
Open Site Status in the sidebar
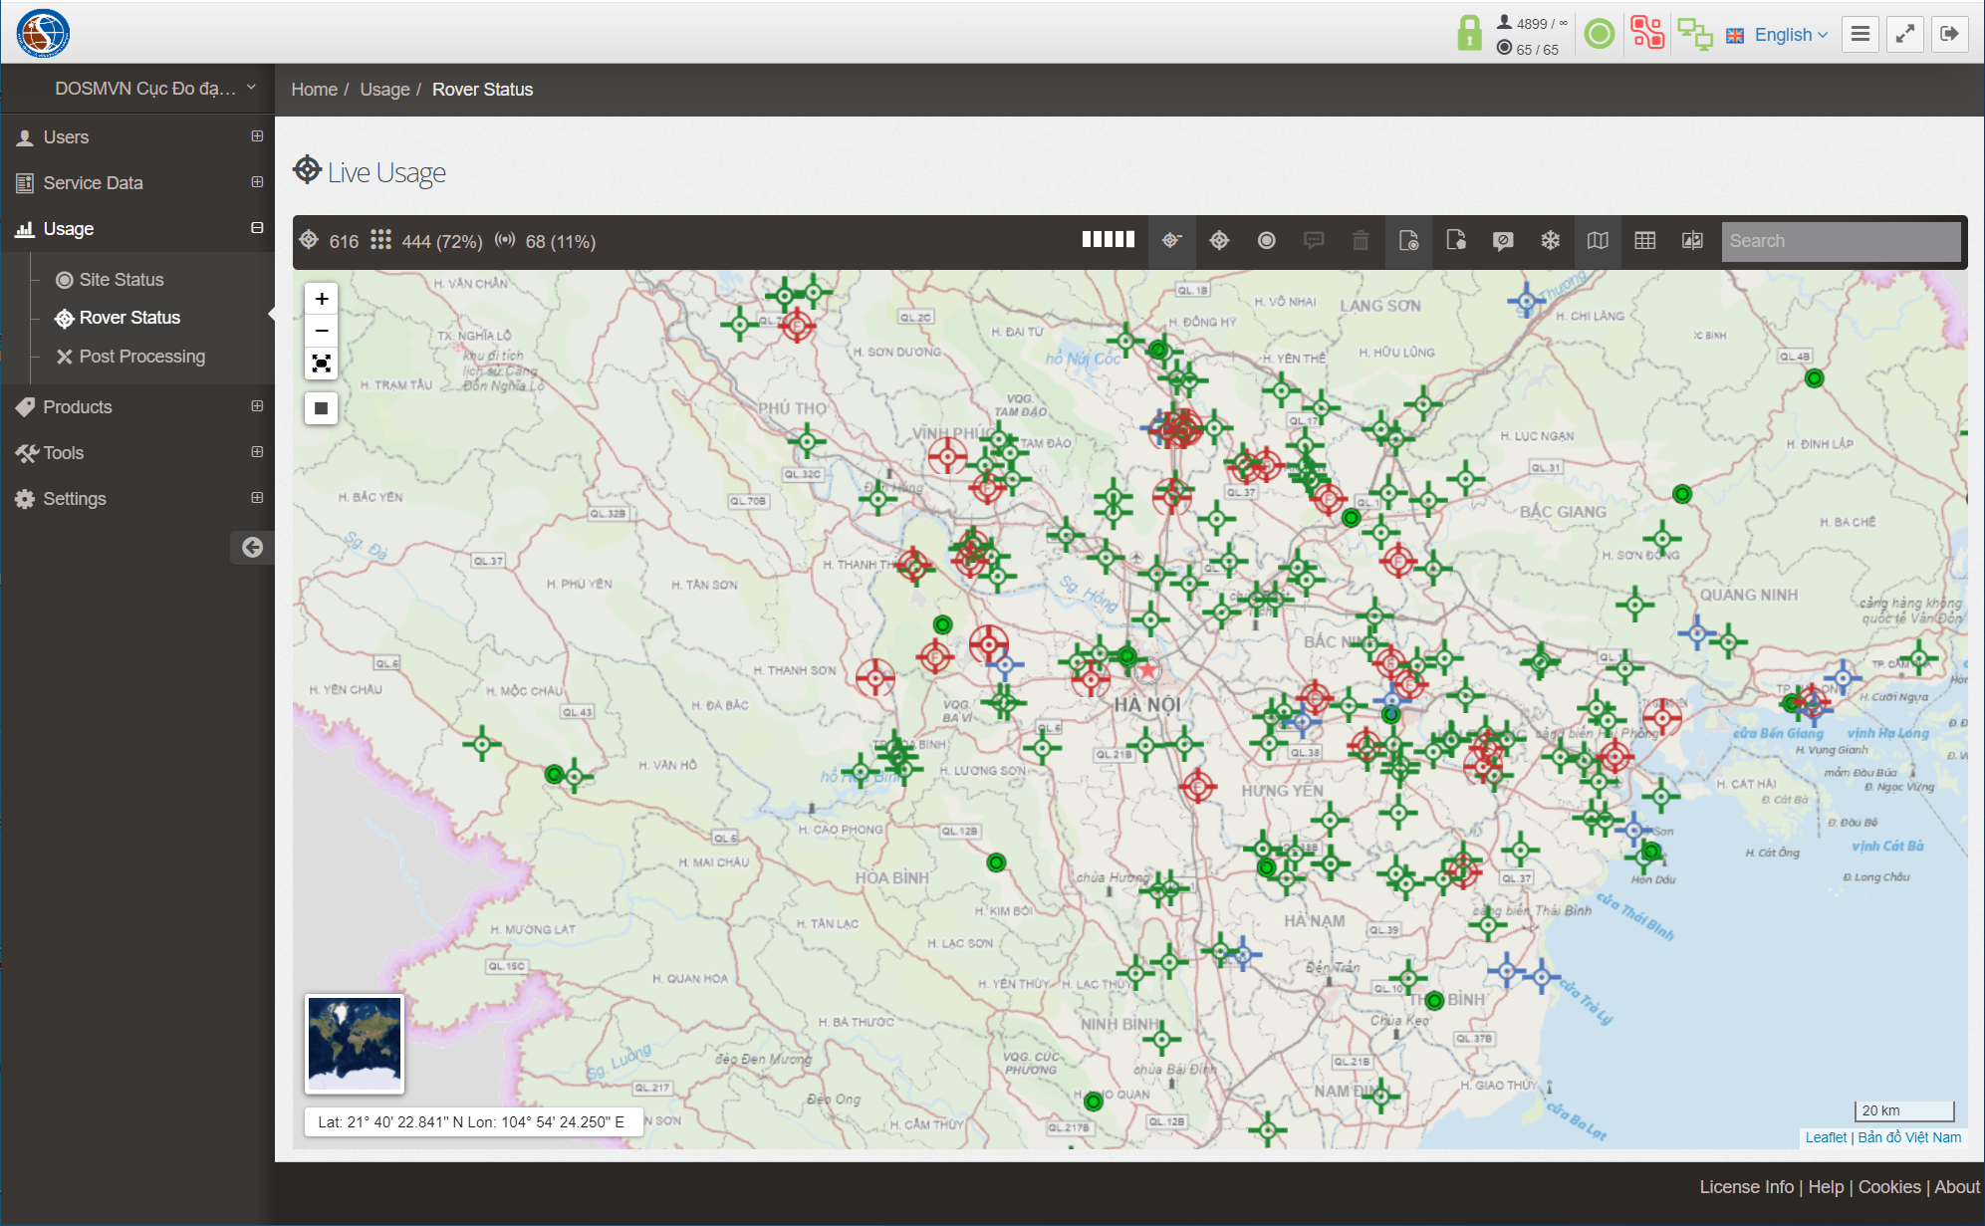(122, 280)
